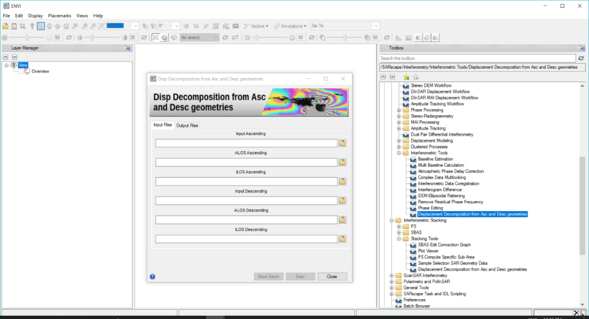589x319 pixels.
Task: Open the Annotations dropdown menu
Action: (290, 26)
